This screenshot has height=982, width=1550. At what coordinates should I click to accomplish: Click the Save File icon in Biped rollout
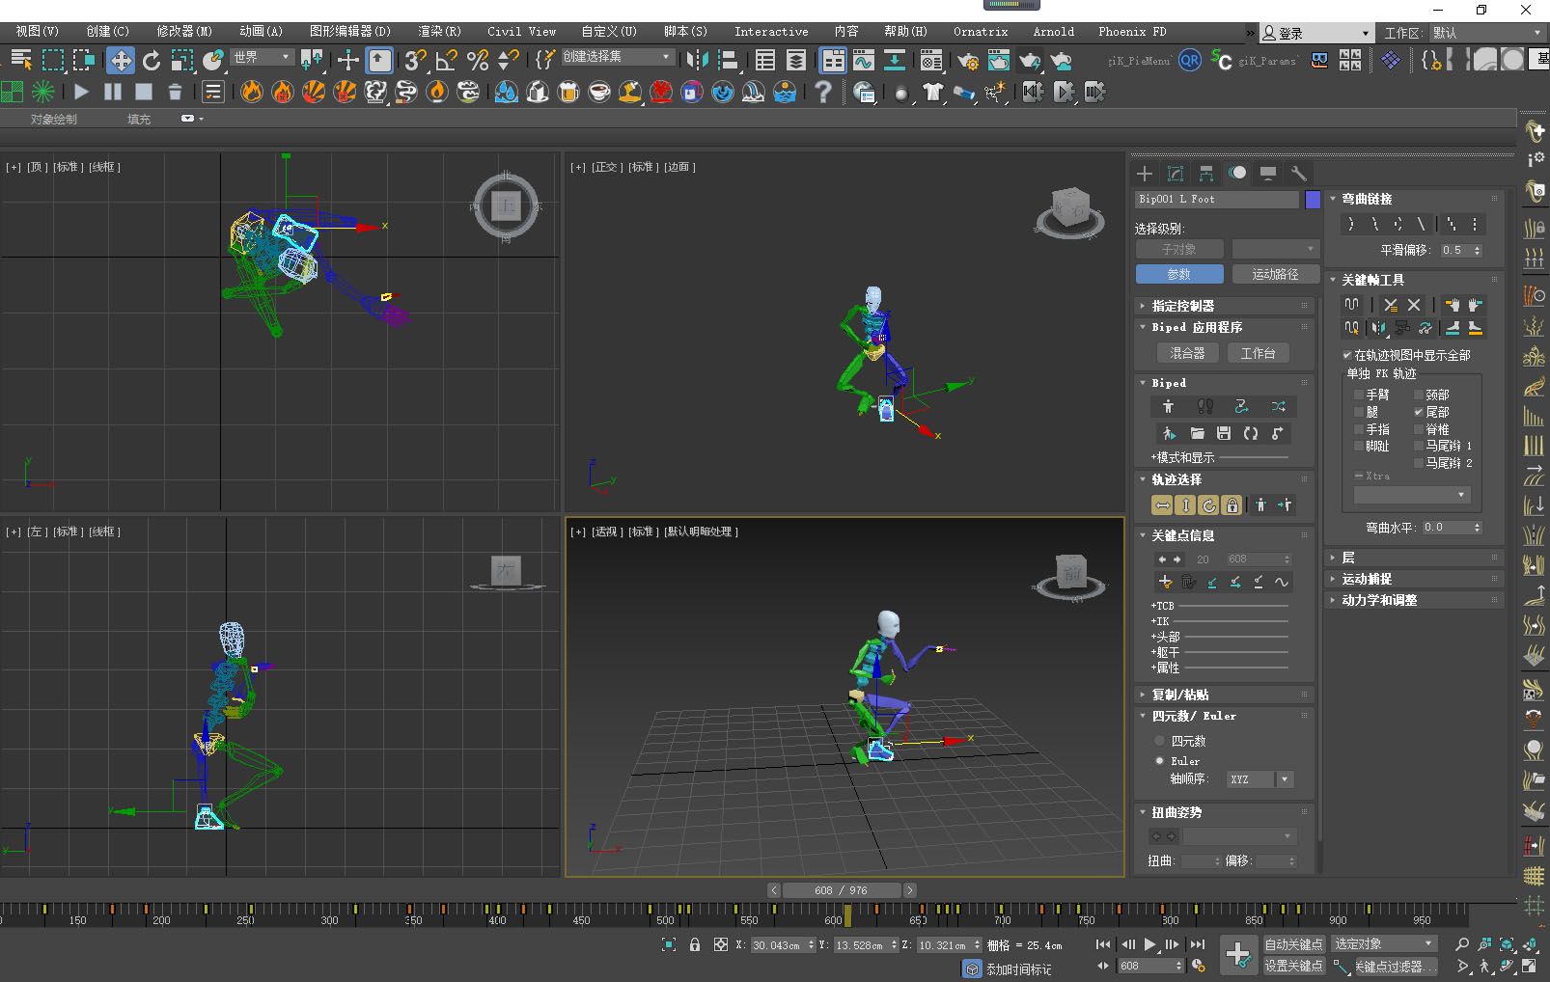1223,433
